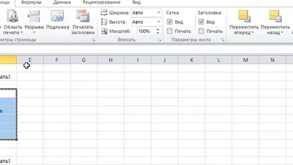Viewport: 293px width, 165px height.
Task: Click the Ширина width icon
Action: [104, 13]
